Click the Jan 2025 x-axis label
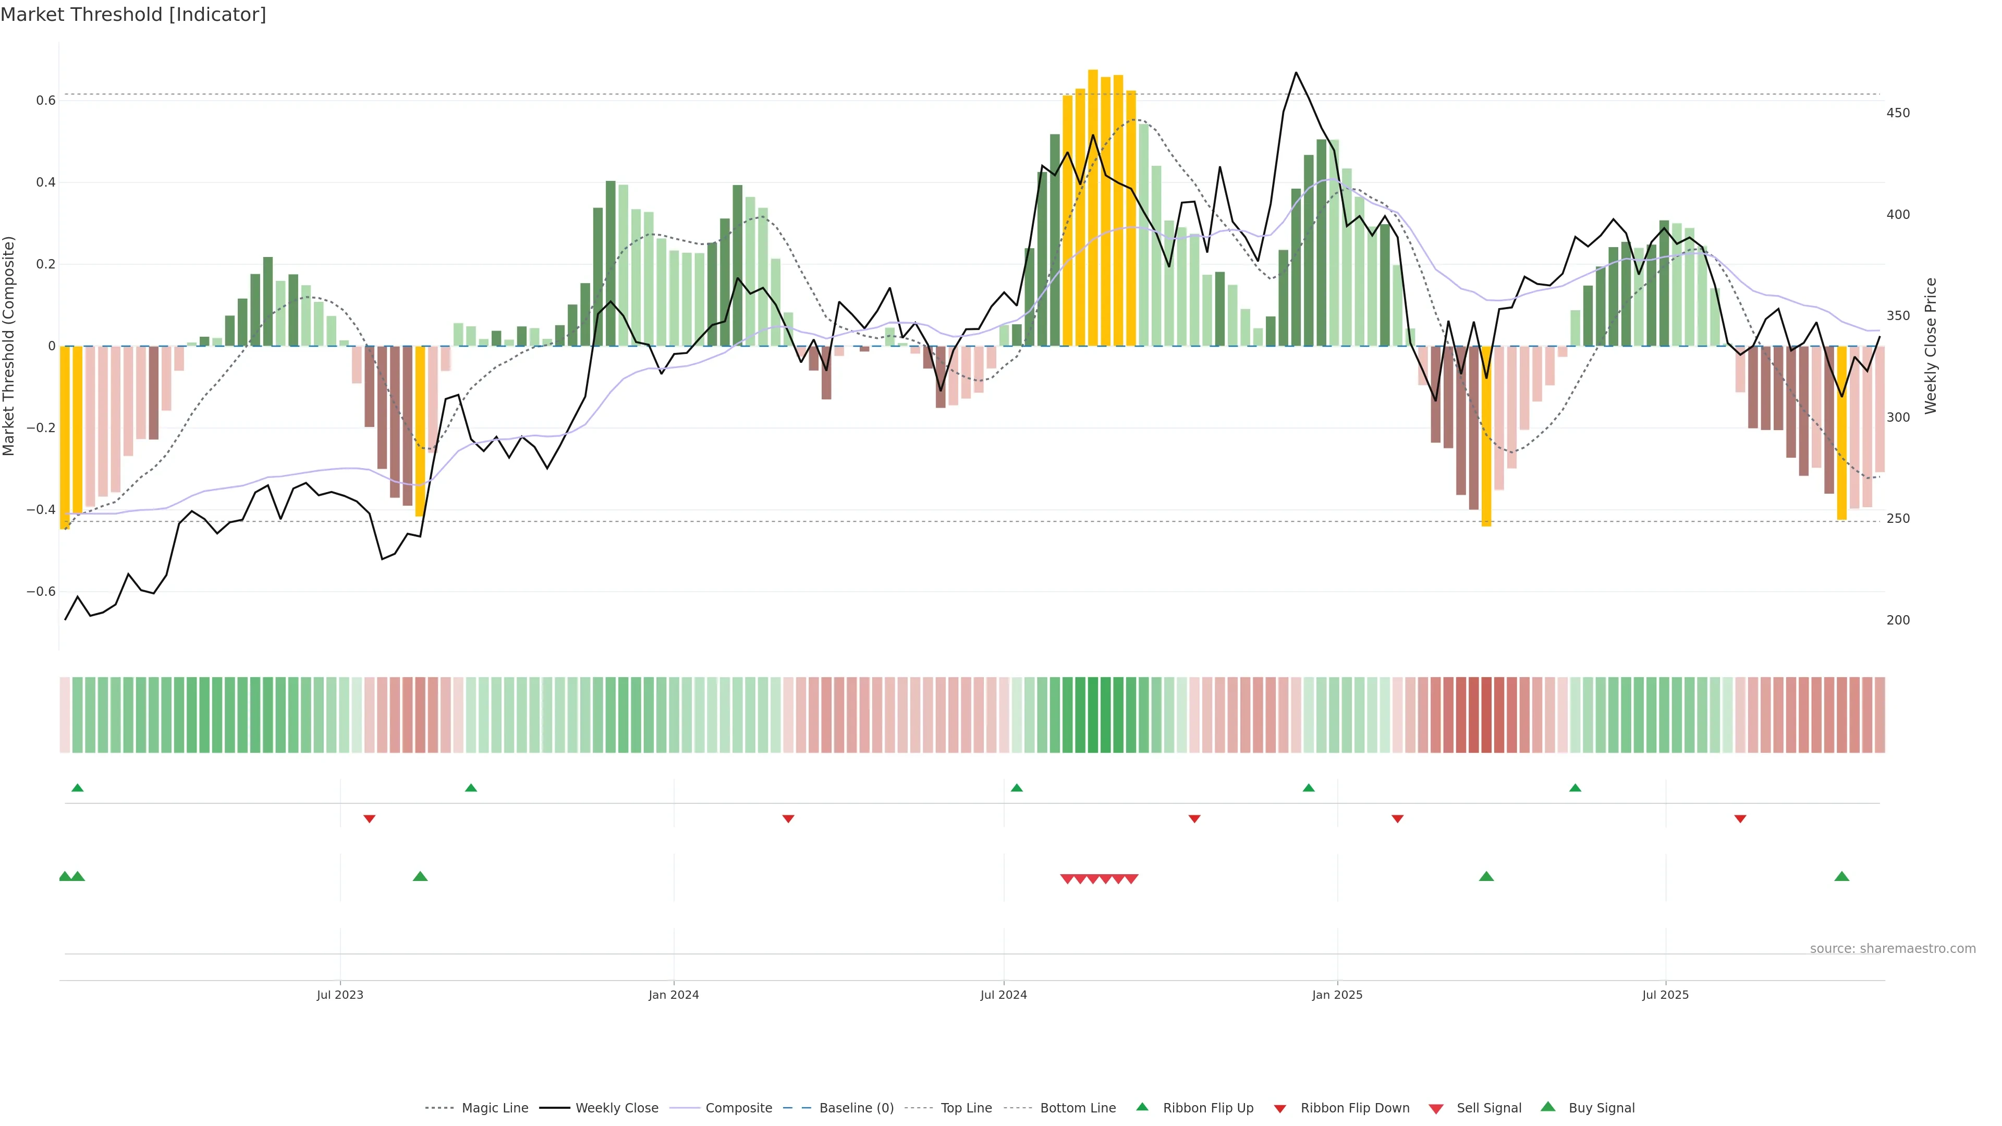Viewport: 2002px width, 1126px height. 1337,995
